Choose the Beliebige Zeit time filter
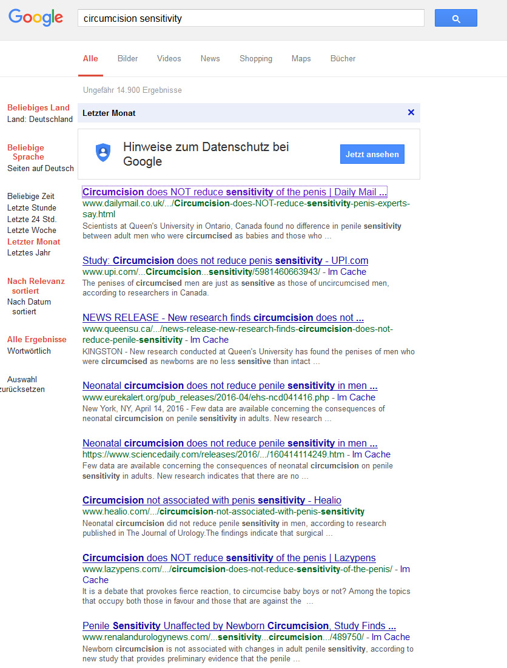This screenshot has height=668, width=507. [31, 197]
